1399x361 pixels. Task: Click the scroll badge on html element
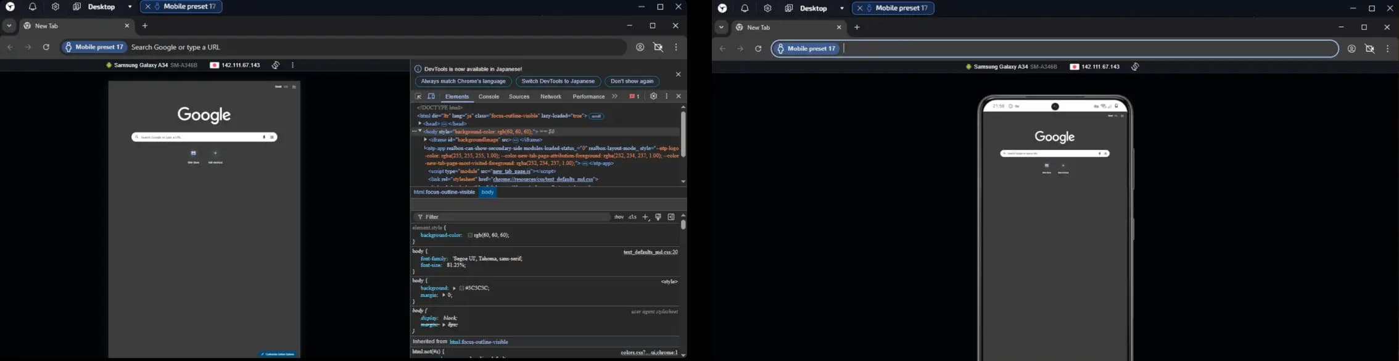(x=597, y=116)
